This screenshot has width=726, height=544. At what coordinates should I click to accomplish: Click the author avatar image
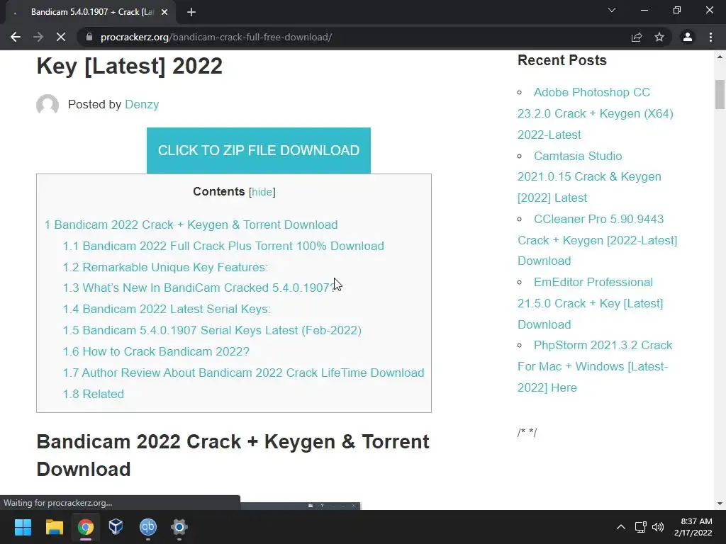(48, 105)
